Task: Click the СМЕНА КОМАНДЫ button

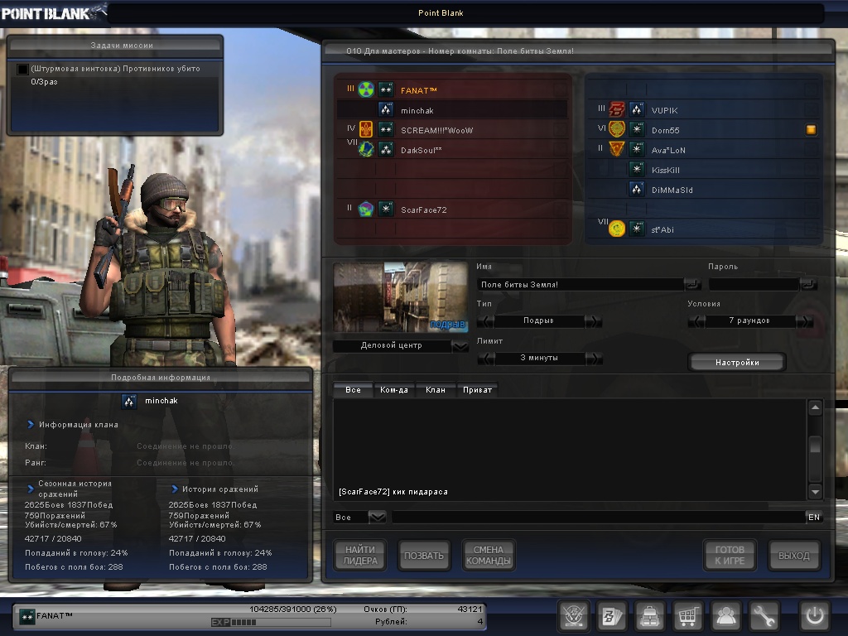Action: pos(489,556)
